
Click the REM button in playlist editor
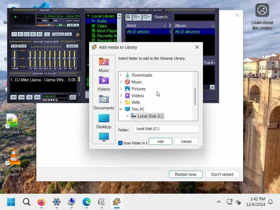[22, 97]
